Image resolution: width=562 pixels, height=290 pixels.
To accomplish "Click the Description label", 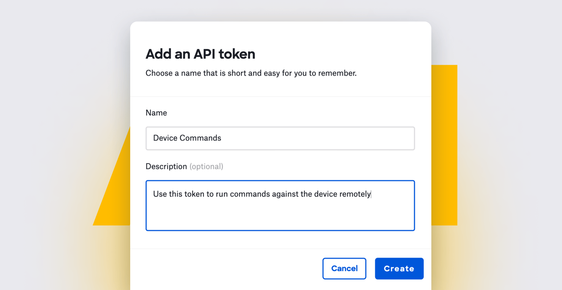I will [x=166, y=166].
